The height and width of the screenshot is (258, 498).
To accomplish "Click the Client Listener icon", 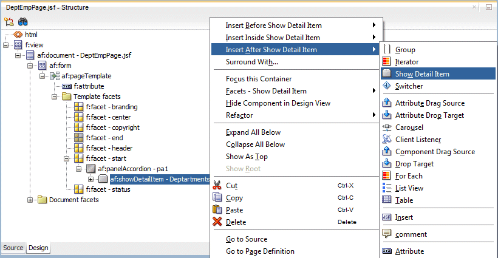I will coord(386,139).
